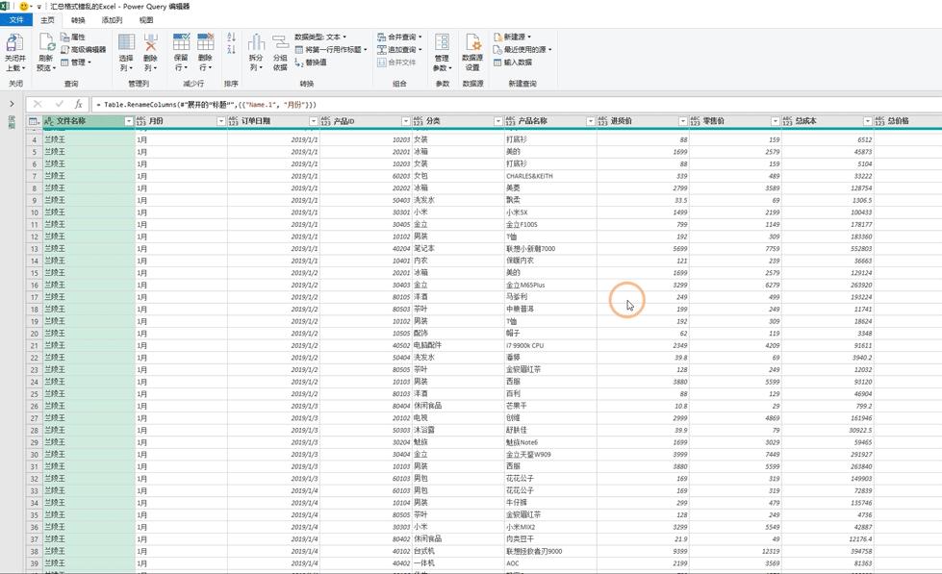942x574 pixels.
Task: Open the 添加列 ribbon tab
Action: click(112, 19)
